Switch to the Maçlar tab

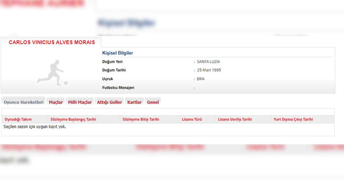pyautogui.click(x=56, y=102)
